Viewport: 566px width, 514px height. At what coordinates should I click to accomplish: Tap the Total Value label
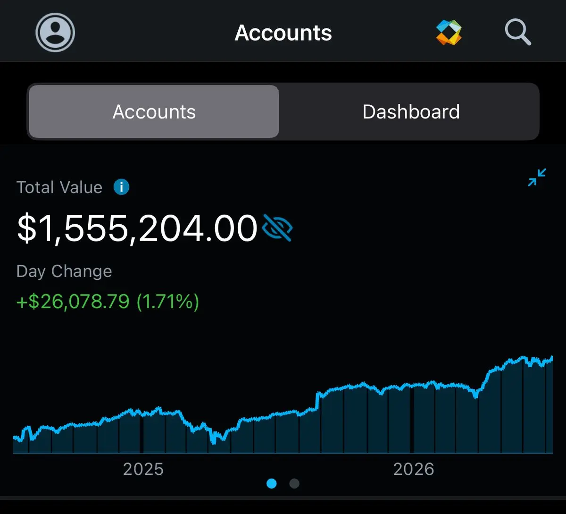(59, 187)
